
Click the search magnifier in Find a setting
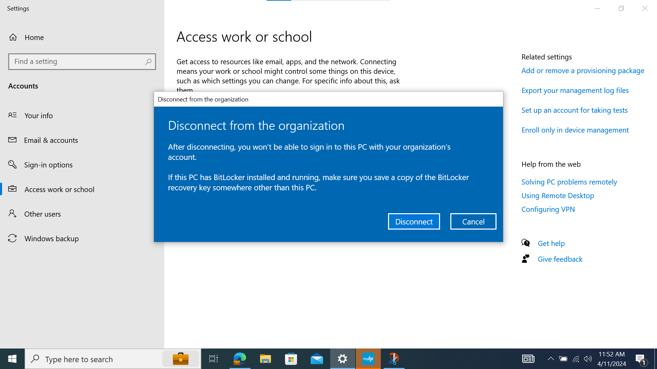(x=148, y=61)
